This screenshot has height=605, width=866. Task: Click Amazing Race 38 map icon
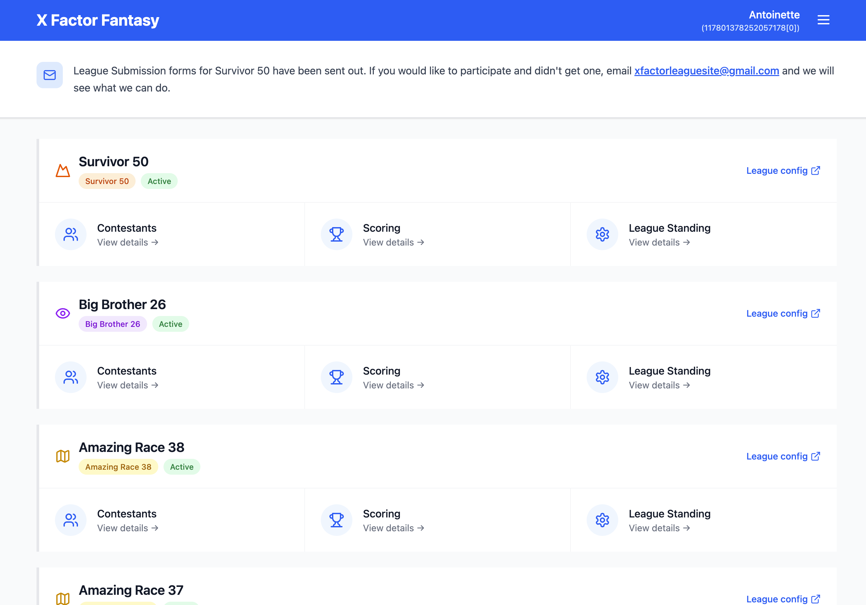click(63, 456)
